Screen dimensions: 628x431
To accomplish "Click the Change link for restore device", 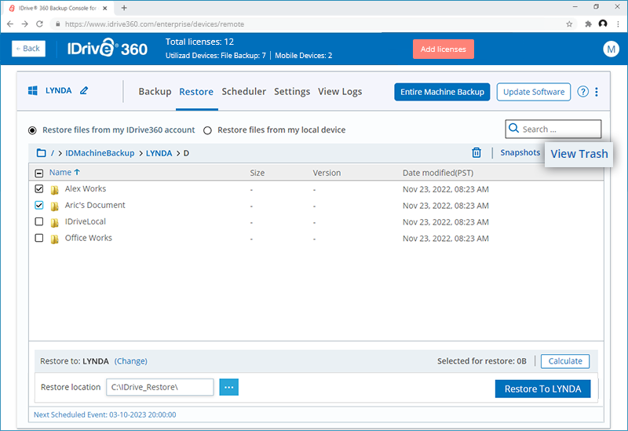I will [131, 361].
